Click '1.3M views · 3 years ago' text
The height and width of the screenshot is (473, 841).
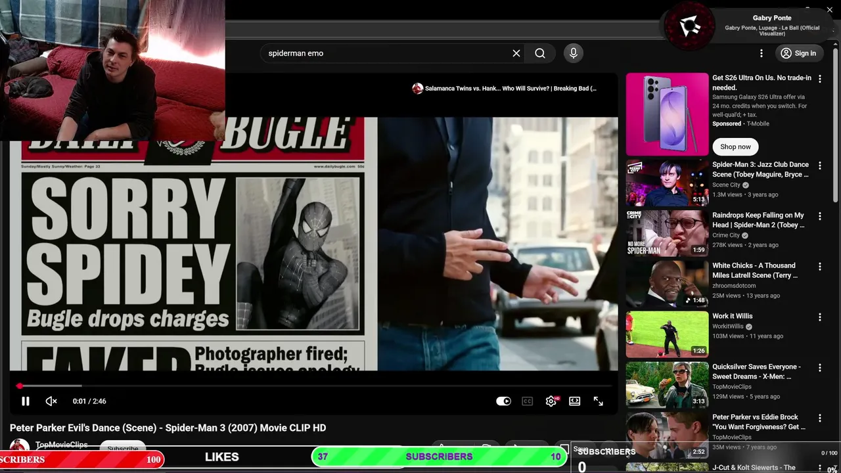[745, 194]
